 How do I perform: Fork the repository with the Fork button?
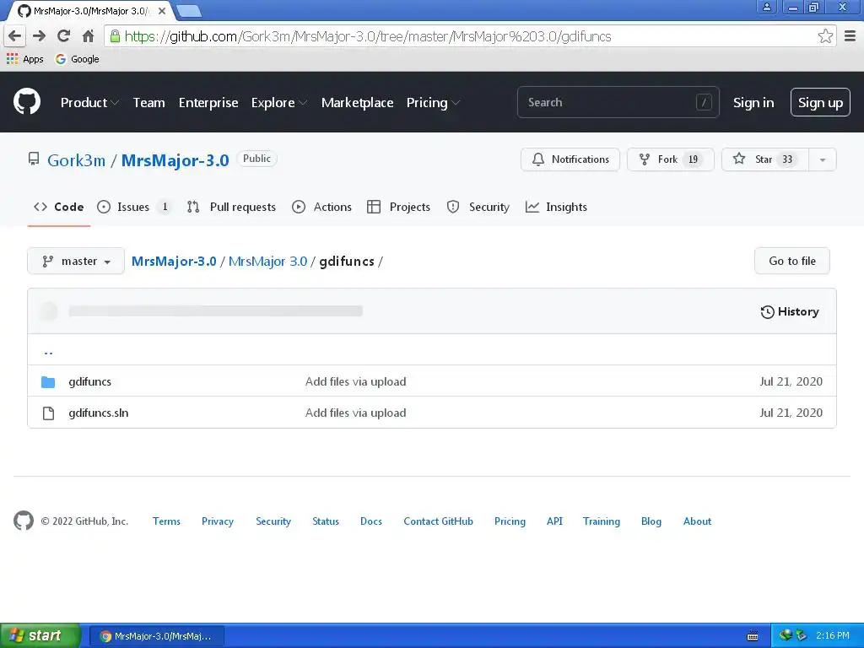[671, 159]
